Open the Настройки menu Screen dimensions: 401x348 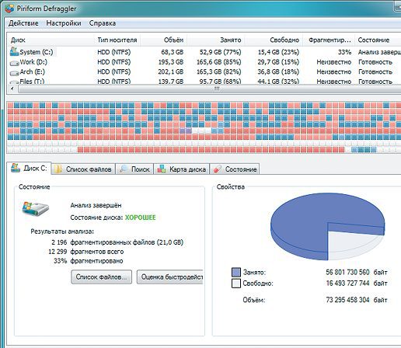point(64,23)
